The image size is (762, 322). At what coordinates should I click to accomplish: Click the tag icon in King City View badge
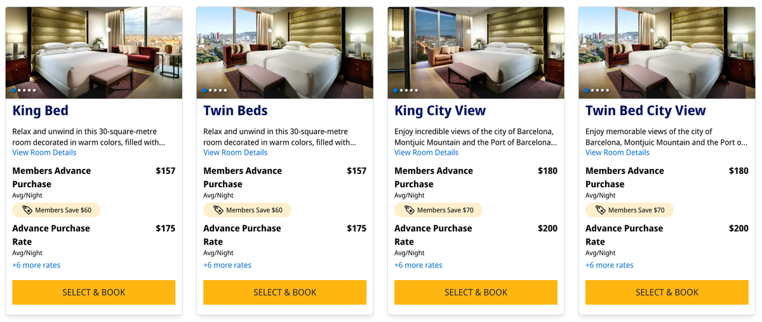pyautogui.click(x=409, y=210)
